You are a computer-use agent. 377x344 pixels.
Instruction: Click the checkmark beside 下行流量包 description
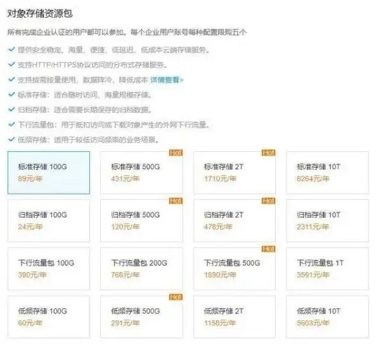click(x=12, y=124)
